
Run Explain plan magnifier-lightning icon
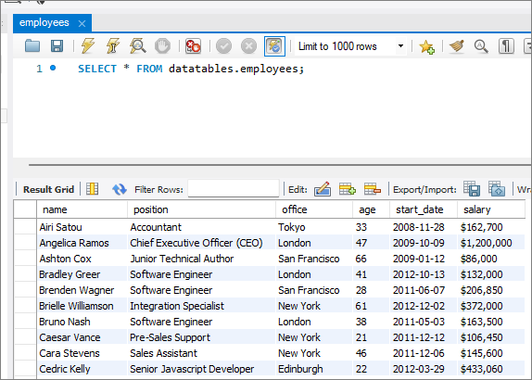click(138, 45)
